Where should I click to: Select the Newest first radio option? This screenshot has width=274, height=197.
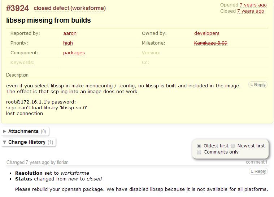(233, 146)
